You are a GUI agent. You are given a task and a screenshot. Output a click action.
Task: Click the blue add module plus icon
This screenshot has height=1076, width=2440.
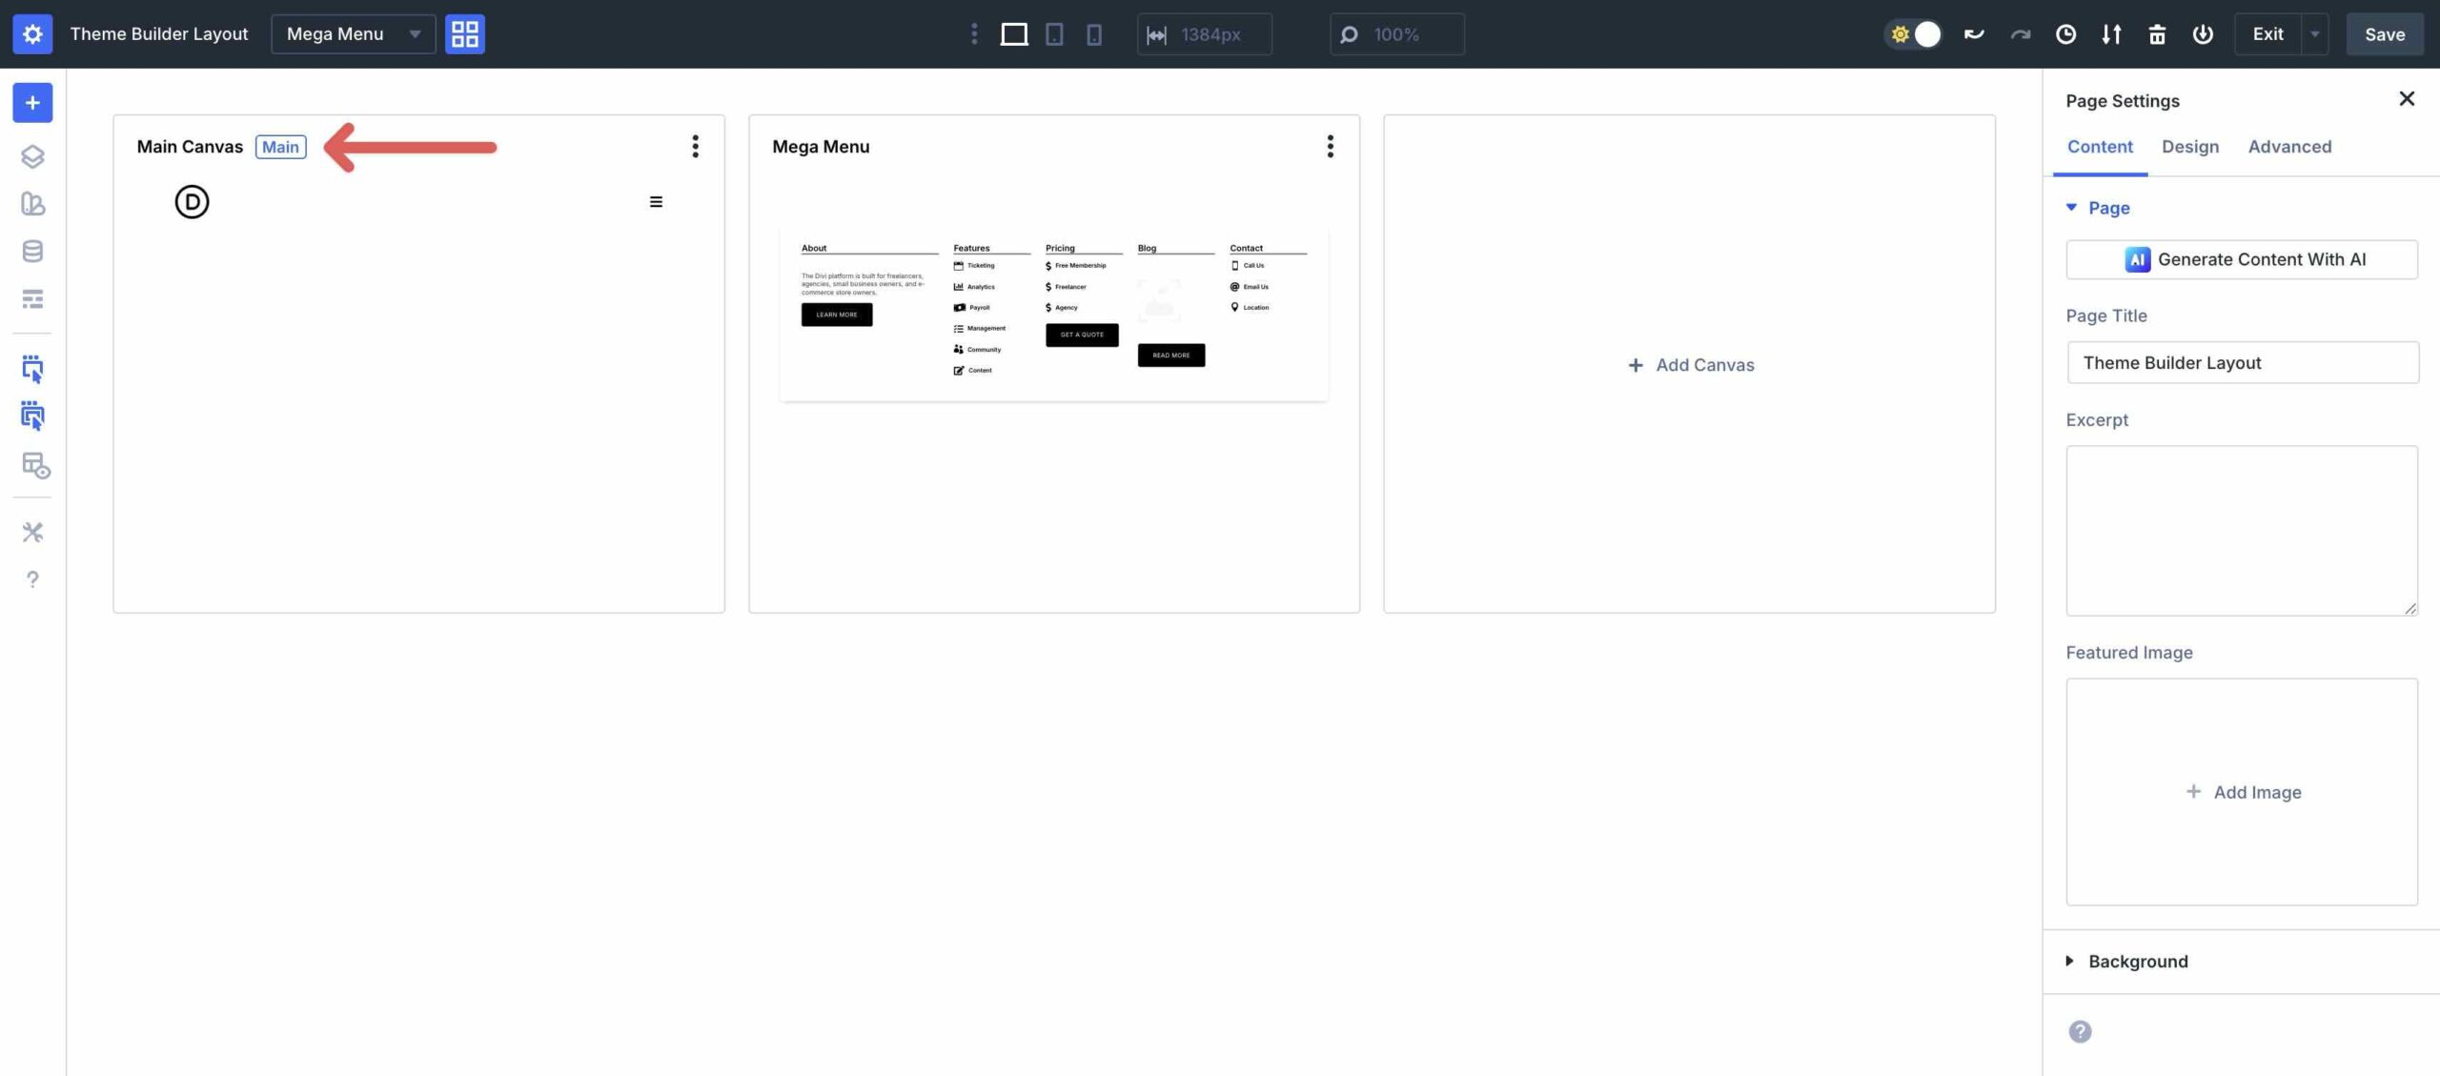pos(32,103)
